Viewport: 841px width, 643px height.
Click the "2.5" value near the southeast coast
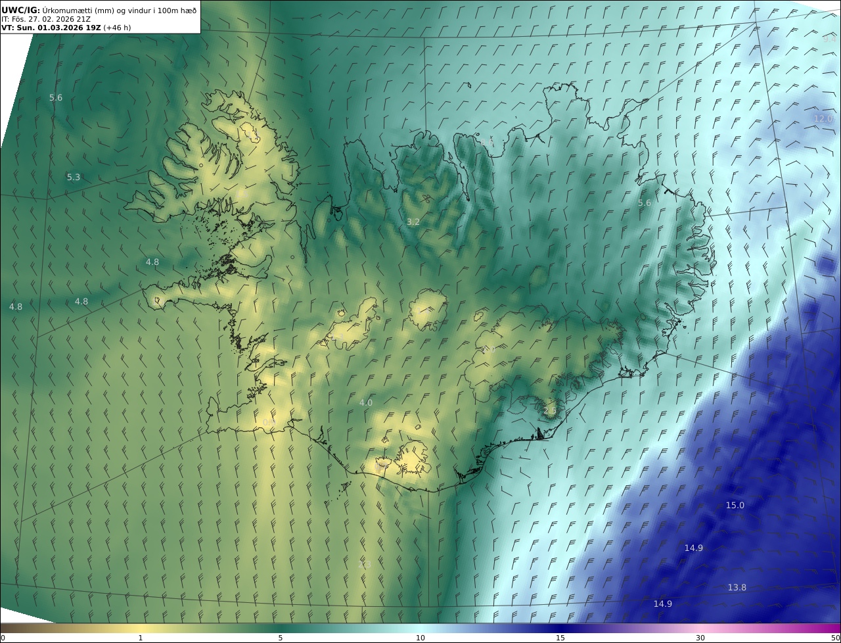549,410
